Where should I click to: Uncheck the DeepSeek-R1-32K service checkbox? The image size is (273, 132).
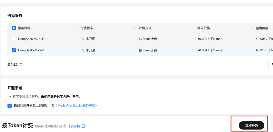tap(14, 50)
